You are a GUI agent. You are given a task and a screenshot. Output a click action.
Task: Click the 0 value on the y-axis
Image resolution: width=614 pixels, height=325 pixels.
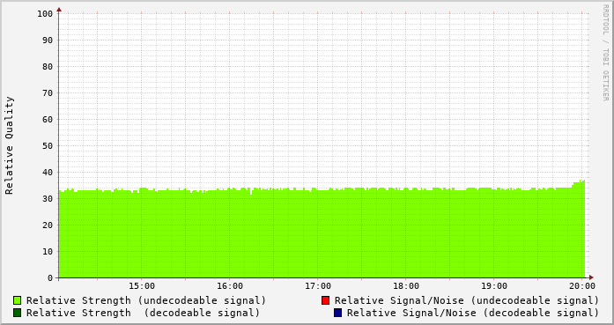point(50,278)
